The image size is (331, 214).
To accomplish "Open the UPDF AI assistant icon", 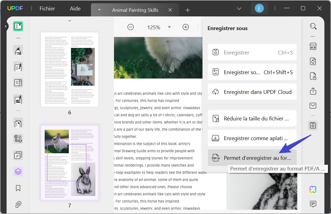I will pyautogui.click(x=312, y=189).
